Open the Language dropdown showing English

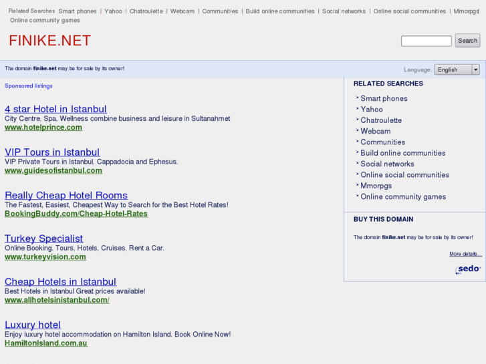[457, 69]
